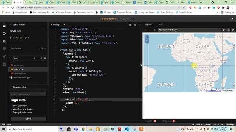Select main.js in file tree
Viewport: 236px width, 132px height.
point(17,69)
